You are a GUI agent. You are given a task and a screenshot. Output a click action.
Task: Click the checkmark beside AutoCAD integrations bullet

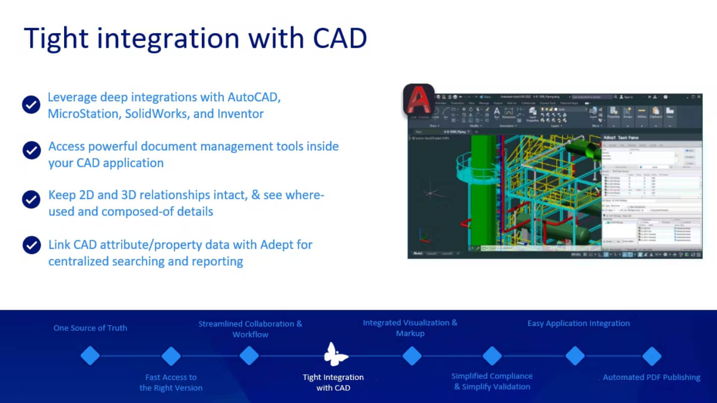coord(31,105)
